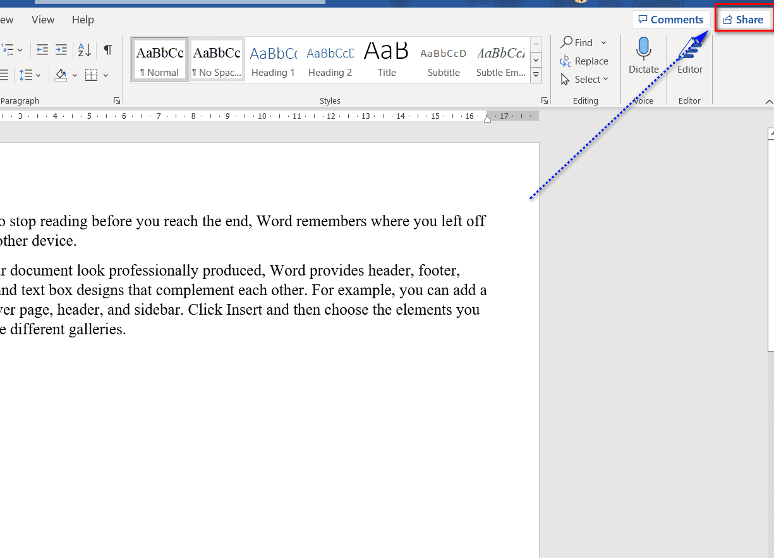The width and height of the screenshot is (774, 558).
Task: Open the View tab
Action: pos(43,20)
